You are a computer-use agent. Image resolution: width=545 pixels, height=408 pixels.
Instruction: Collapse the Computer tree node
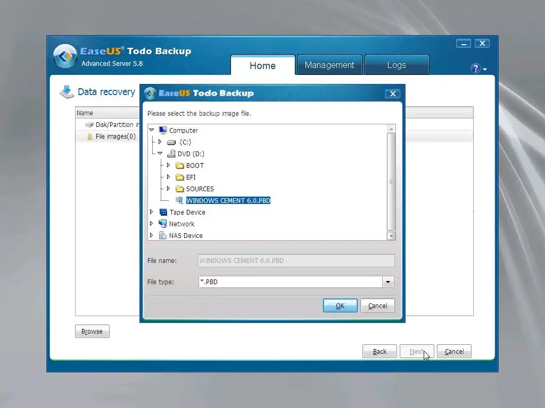click(x=152, y=130)
